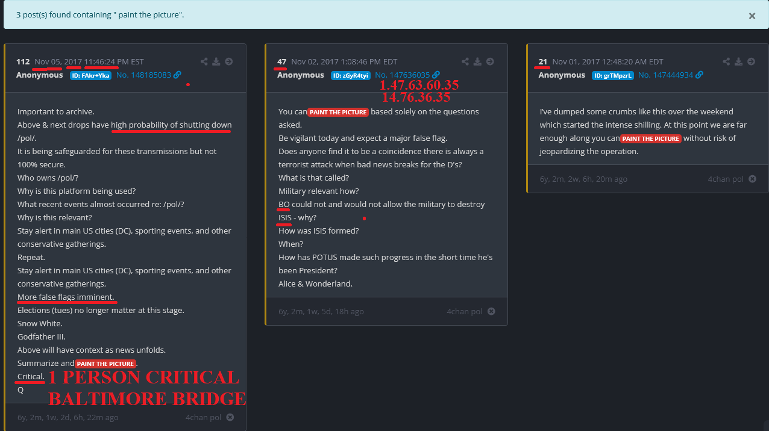Share post 47 with the share icon
The width and height of the screenshot is (769, 431).
point(465,61)
